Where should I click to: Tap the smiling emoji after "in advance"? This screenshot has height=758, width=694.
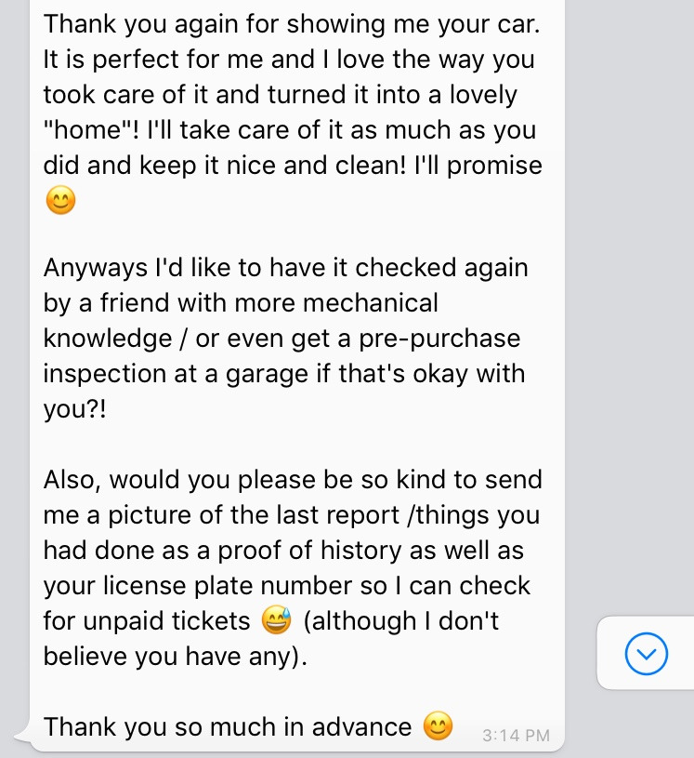coord(438,726)
